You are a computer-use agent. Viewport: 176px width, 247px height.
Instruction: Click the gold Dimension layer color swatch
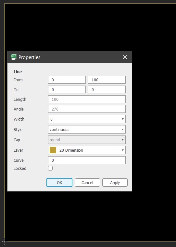[x=53, y=150]
